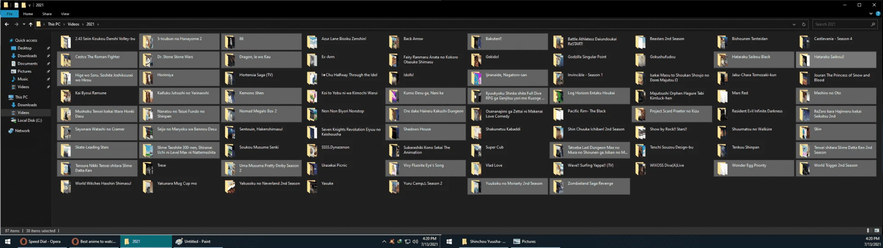Open the volume speaker tray icon
This screenshot has height=248, width=883.
[415, 242]
